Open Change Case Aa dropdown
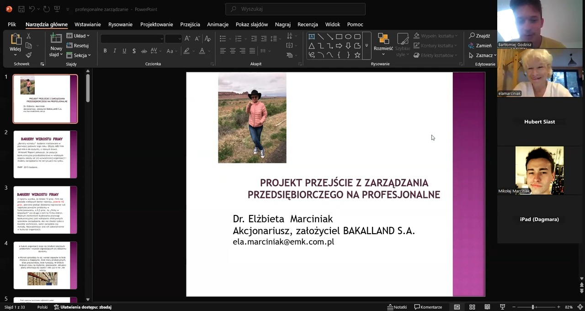Viewport: 585px width, 311px height. [x=171, y=51]
